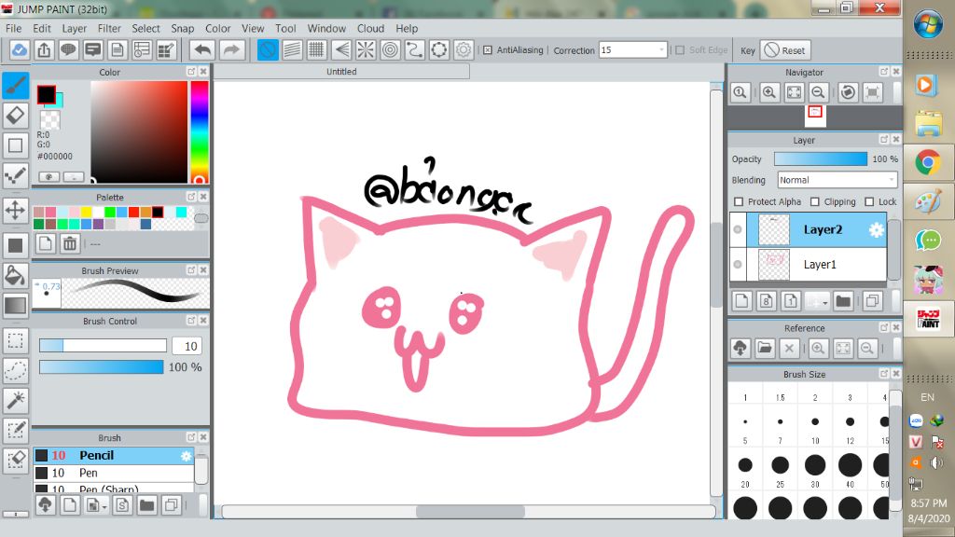Image resolution: width=955 pixels, height=537 pixels.
Task: Add a new layer in Layer panel
Action: [x=741, y=300]
